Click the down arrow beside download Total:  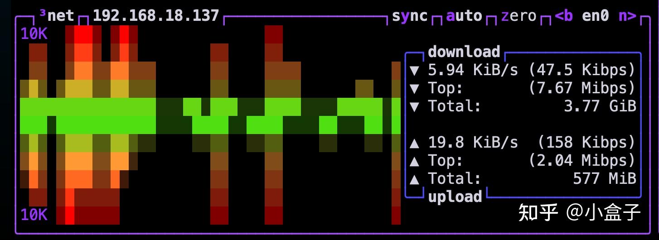(414, 107)
